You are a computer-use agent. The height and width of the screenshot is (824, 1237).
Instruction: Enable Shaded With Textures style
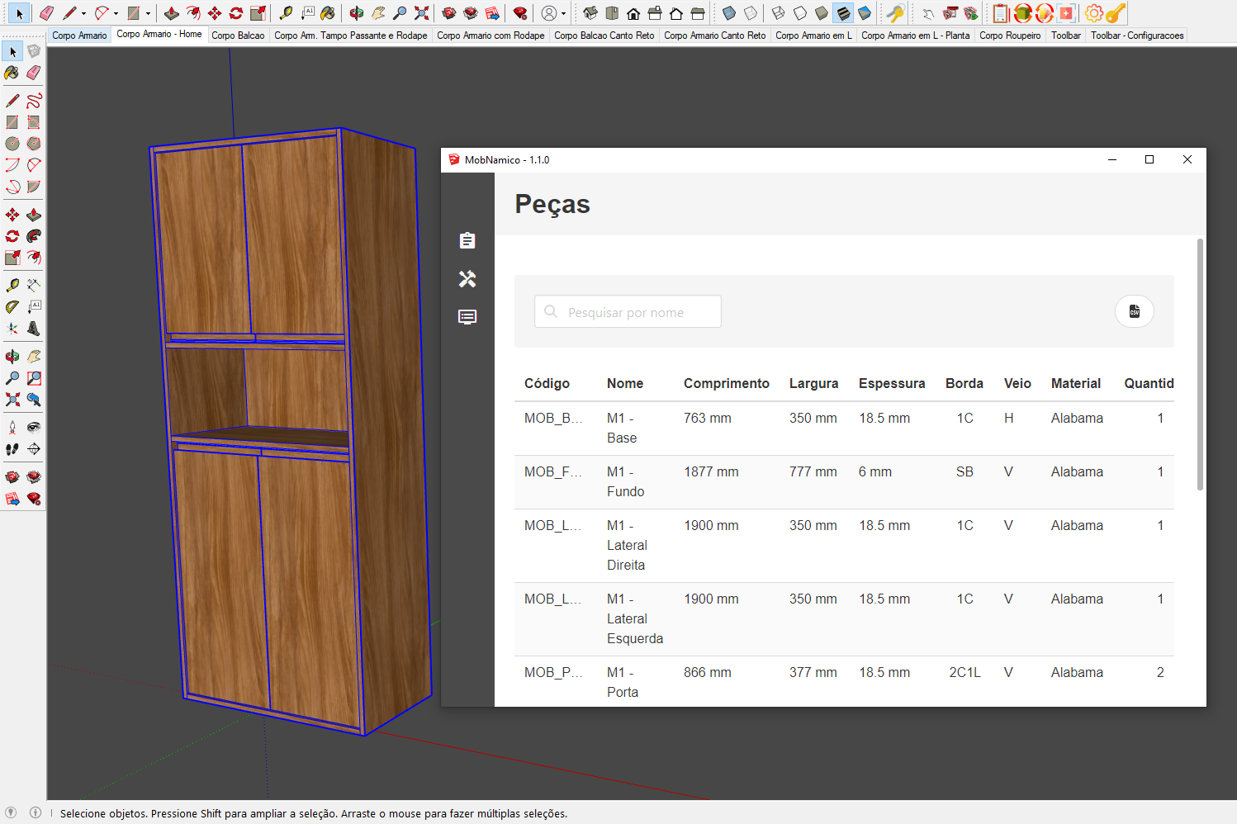click(x=843, y=13)
